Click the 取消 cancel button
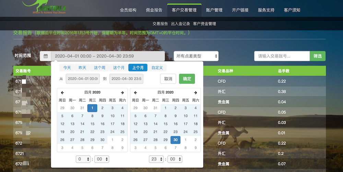 coord(168,79)
